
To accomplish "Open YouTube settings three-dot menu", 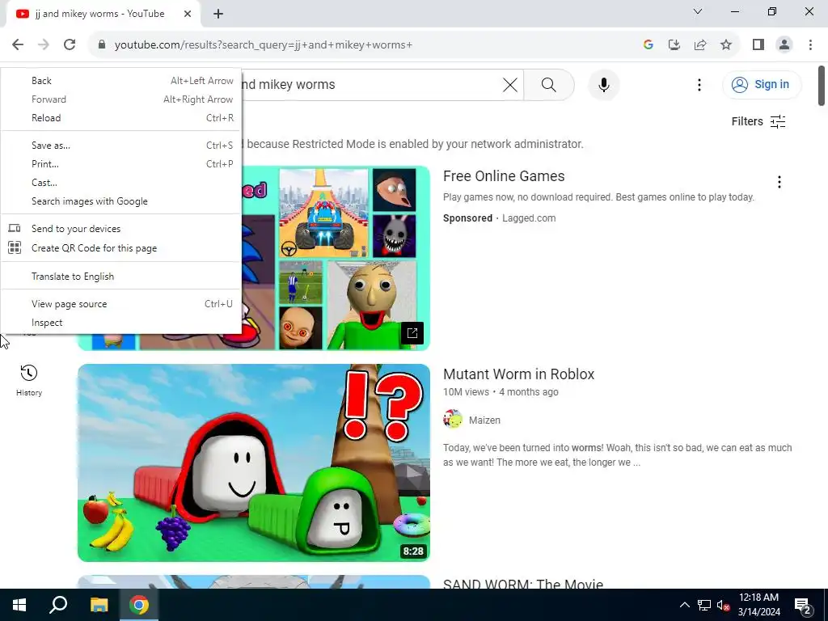I will [699, 84].
